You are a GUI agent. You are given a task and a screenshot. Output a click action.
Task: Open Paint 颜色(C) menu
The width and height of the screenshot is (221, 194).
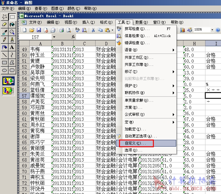pos(74,9)
